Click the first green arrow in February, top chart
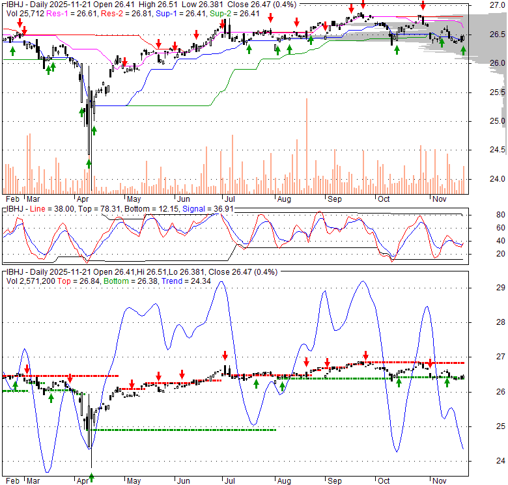Viewport: 508px width, 485px height. [x=12, y=49]
